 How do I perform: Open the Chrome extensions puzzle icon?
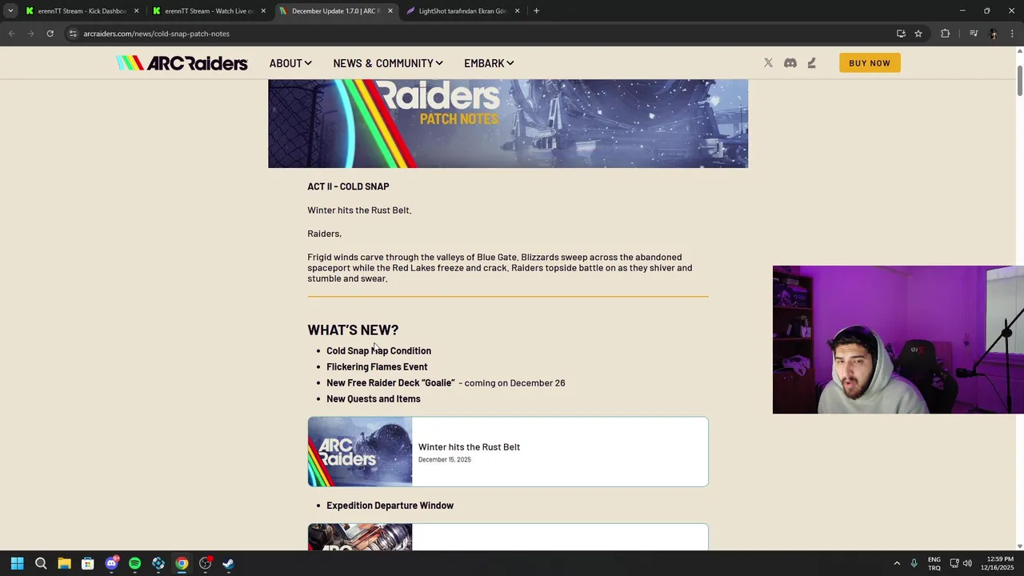point(946,34)
